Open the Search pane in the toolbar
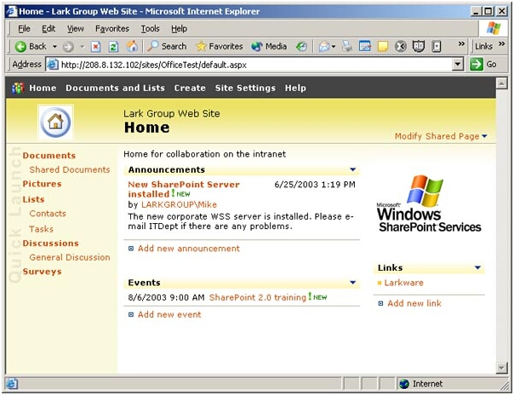The image size is (514, 395). [x=167, y=46]
